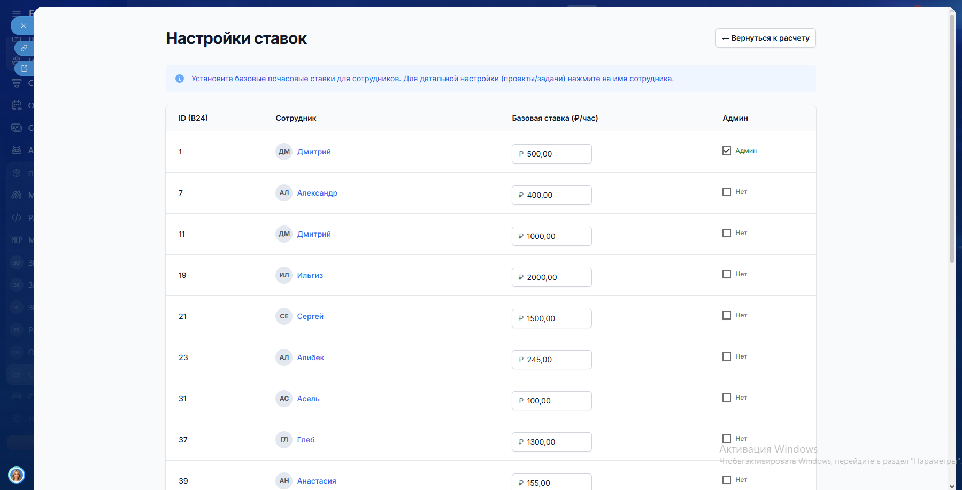Viewport: 962px width, 490px height.
Task: Click the scrollbar down arrow
Action: (x=952, y=486)
